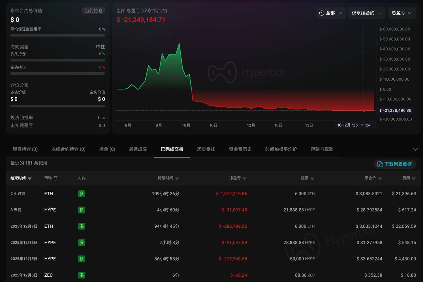423x282 pixels.
Task: Sort using the 平仓价 column icon
Action: tap(380, 178)
